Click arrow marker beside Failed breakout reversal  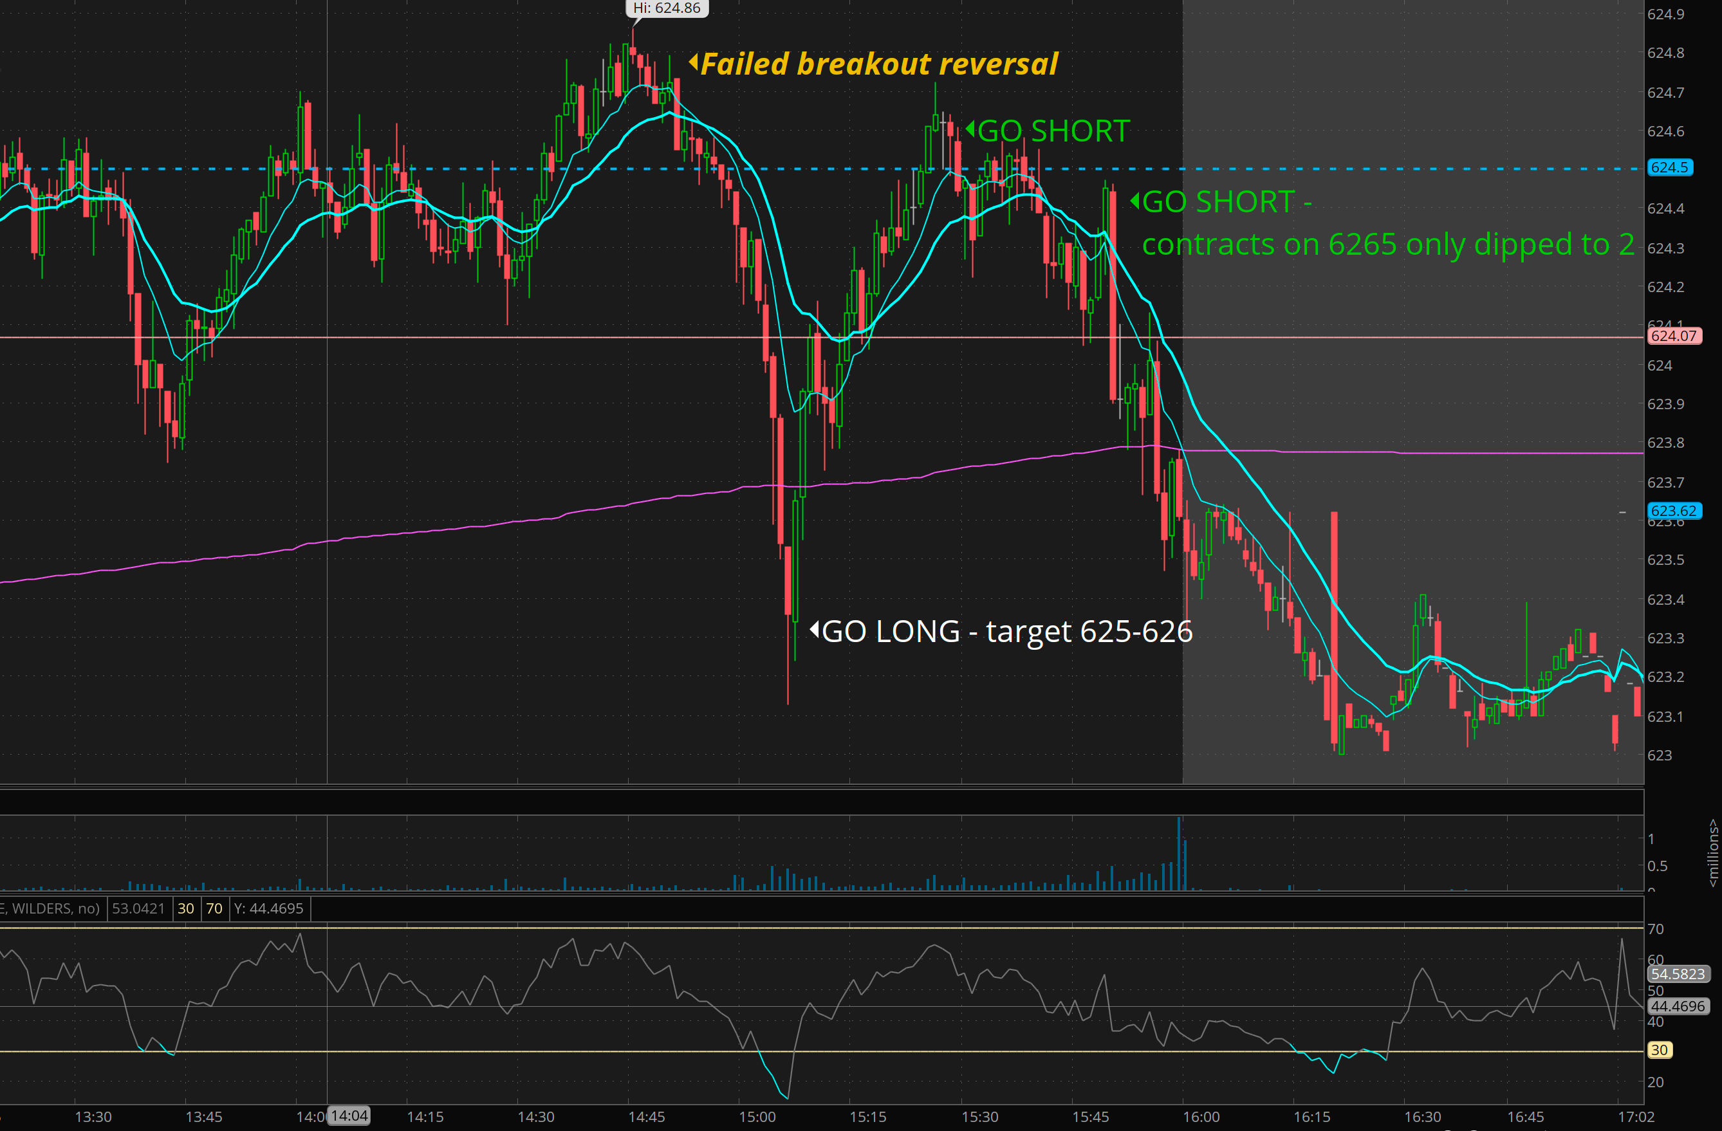693,62
